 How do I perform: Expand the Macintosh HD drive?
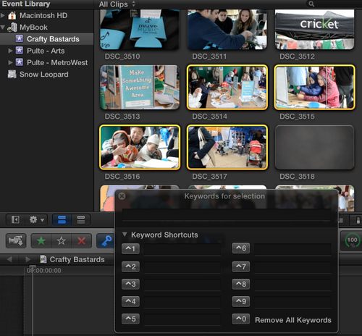[x=3, y=15]
